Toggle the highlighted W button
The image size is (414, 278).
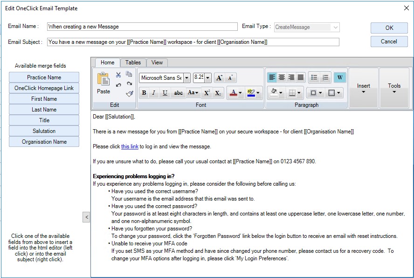coord(340,77)
